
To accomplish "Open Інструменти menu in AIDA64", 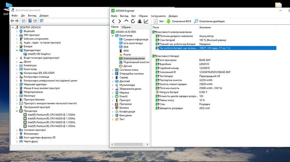I will [x=158, y=16].
